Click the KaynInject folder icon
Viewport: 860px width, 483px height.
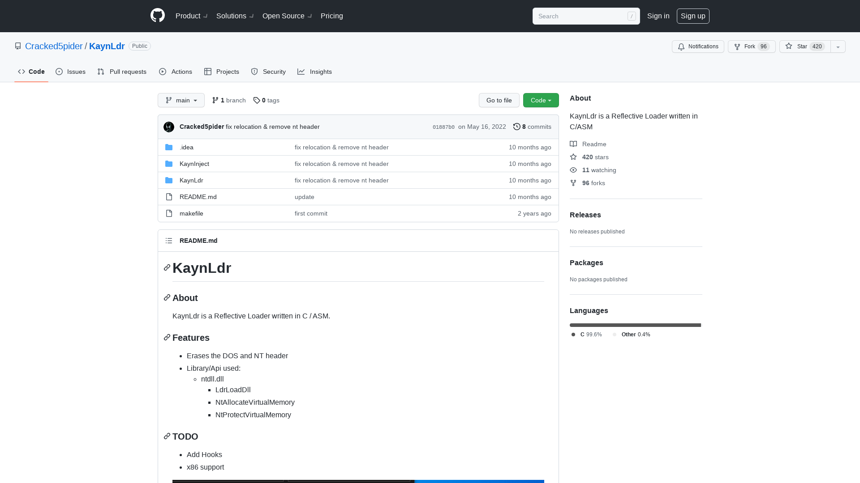pos(169,164)
